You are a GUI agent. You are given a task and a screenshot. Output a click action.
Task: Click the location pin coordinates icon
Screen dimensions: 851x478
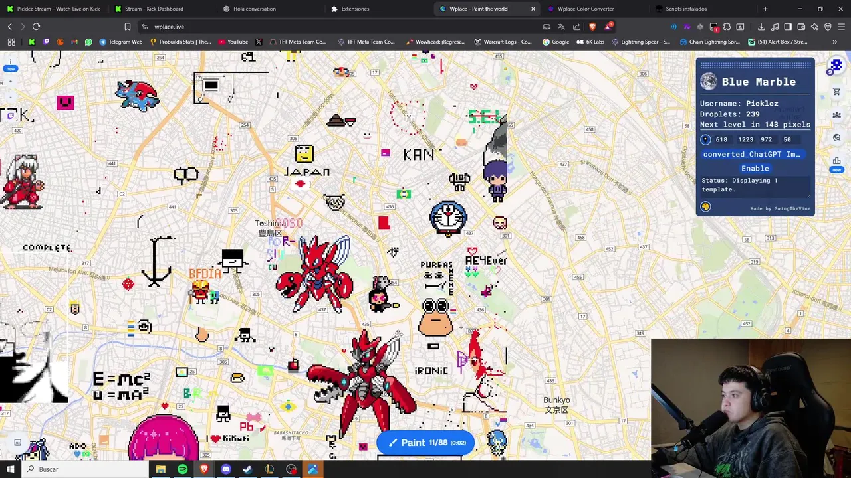point(705,139)
